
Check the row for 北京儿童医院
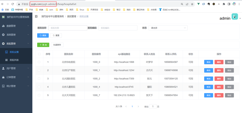pyautogui.click(x=39, y=87)
